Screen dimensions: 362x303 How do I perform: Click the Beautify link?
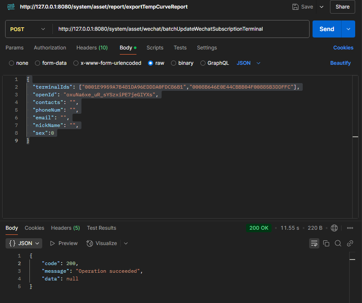340,63
